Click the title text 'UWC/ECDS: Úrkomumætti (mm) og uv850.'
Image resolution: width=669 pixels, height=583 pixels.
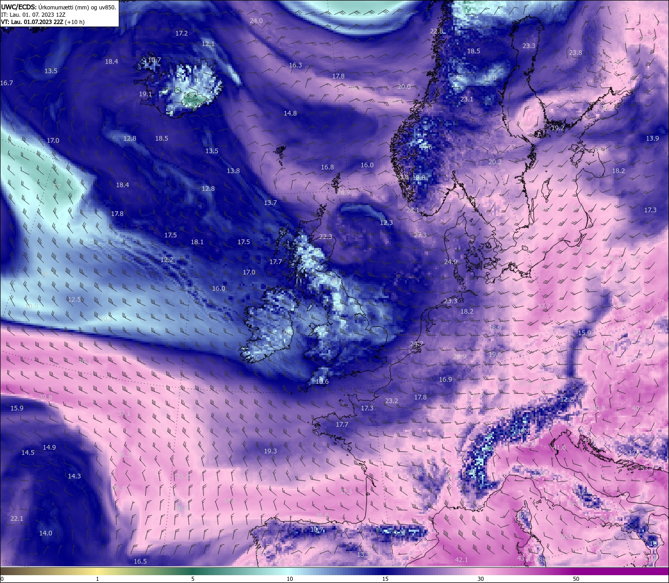tap(59, 7)
